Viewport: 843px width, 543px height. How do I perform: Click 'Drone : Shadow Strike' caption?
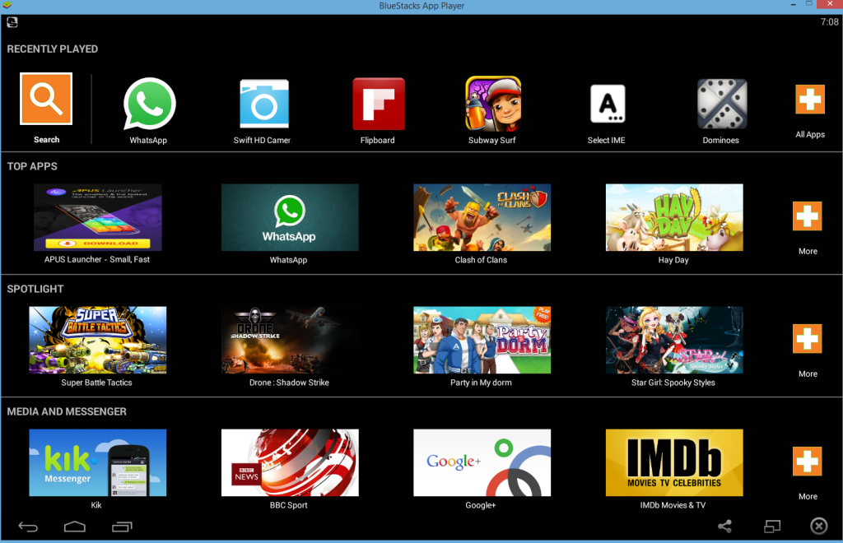tap(289, 383)
